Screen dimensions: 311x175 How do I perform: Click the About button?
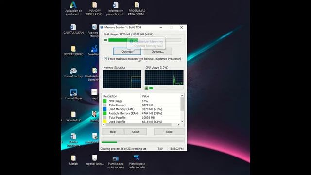point(136,132)
